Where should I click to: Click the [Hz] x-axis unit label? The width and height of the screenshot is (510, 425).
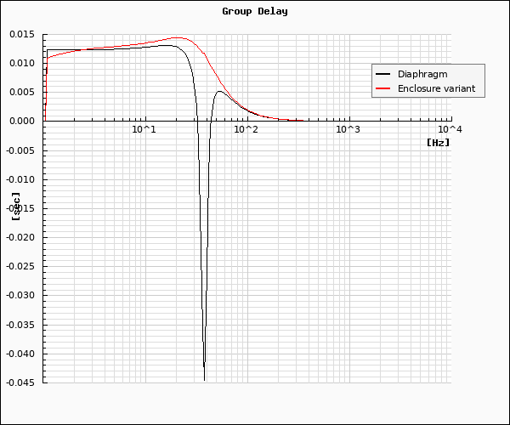pyautogui.click(x=438, y=143)
